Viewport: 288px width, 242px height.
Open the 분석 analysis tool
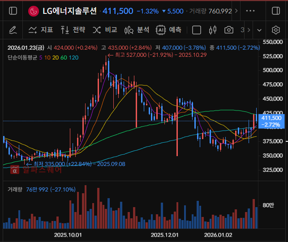[137, 30]
